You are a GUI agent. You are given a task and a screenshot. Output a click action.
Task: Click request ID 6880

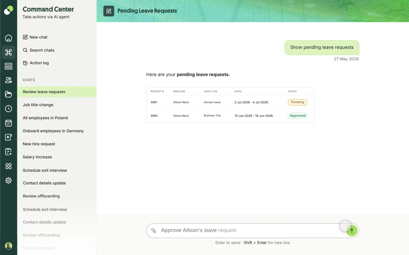pos(154,116)
